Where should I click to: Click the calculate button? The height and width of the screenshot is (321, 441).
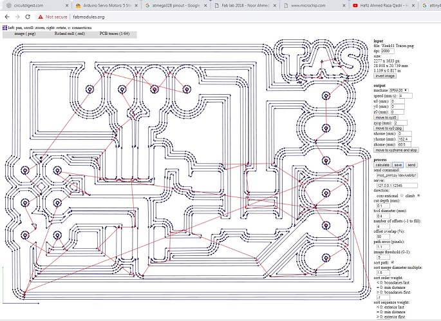point(382,165)
